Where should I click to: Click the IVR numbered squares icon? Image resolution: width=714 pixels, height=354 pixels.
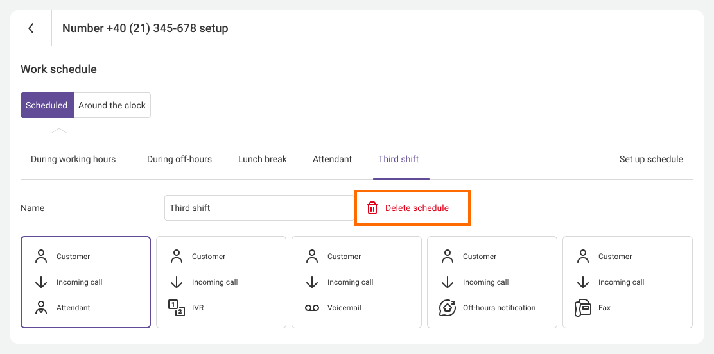click(177, 308)
